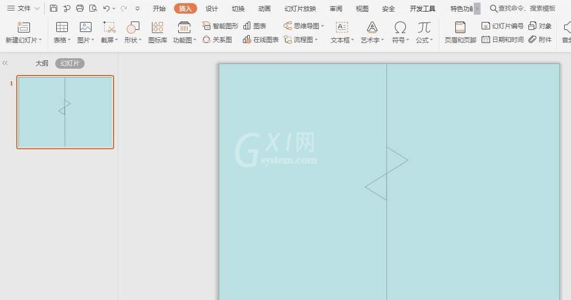Click the export/output icon beside Save
The width and height of the screenshot is (571, 300).
pyautogui.click(x=67, y=8)
